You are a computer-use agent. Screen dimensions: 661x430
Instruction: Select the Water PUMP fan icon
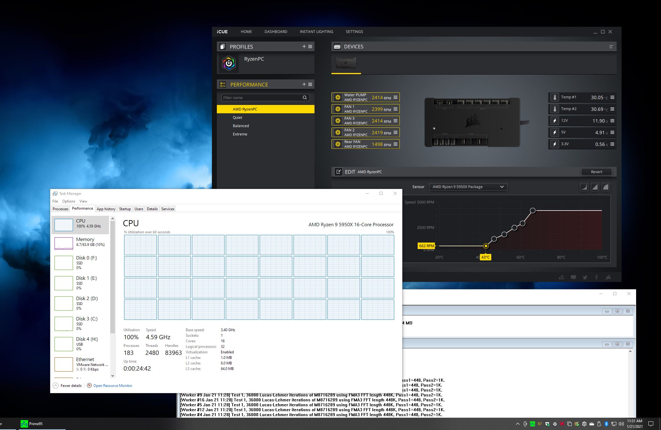pyautogui.click(x=338, y=97)
